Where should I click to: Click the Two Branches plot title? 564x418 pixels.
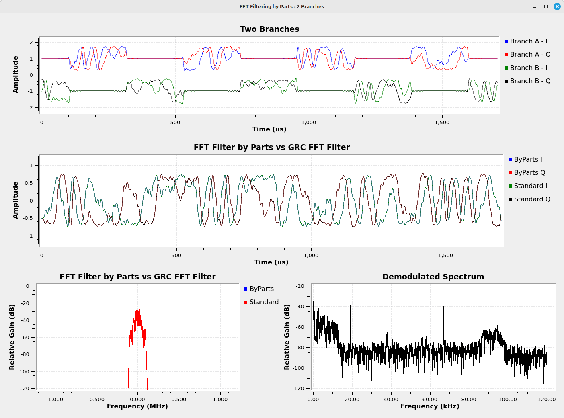[269, 29]
